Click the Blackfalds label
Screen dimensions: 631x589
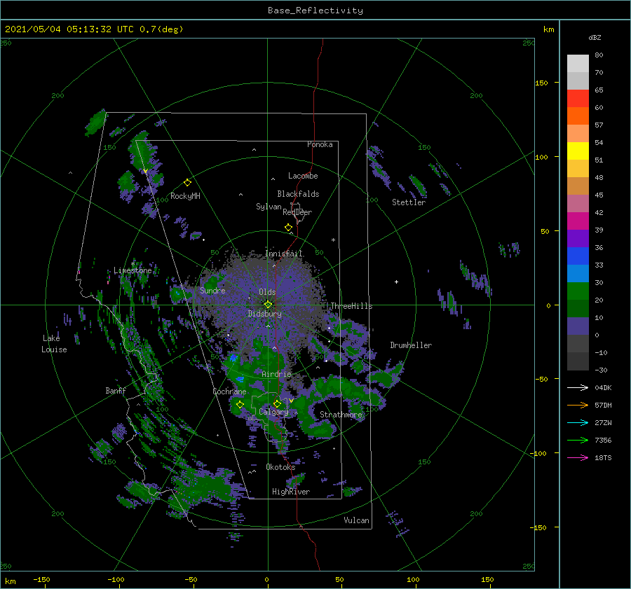click(298, 194)
